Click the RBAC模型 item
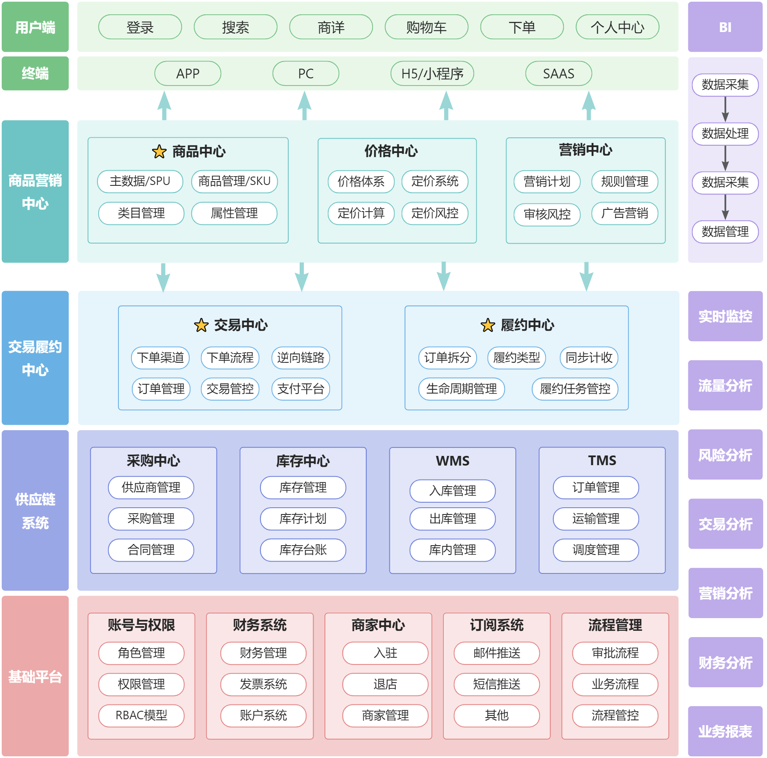The height and width of the screenshot is (758, 767). [x=141, y=715]
